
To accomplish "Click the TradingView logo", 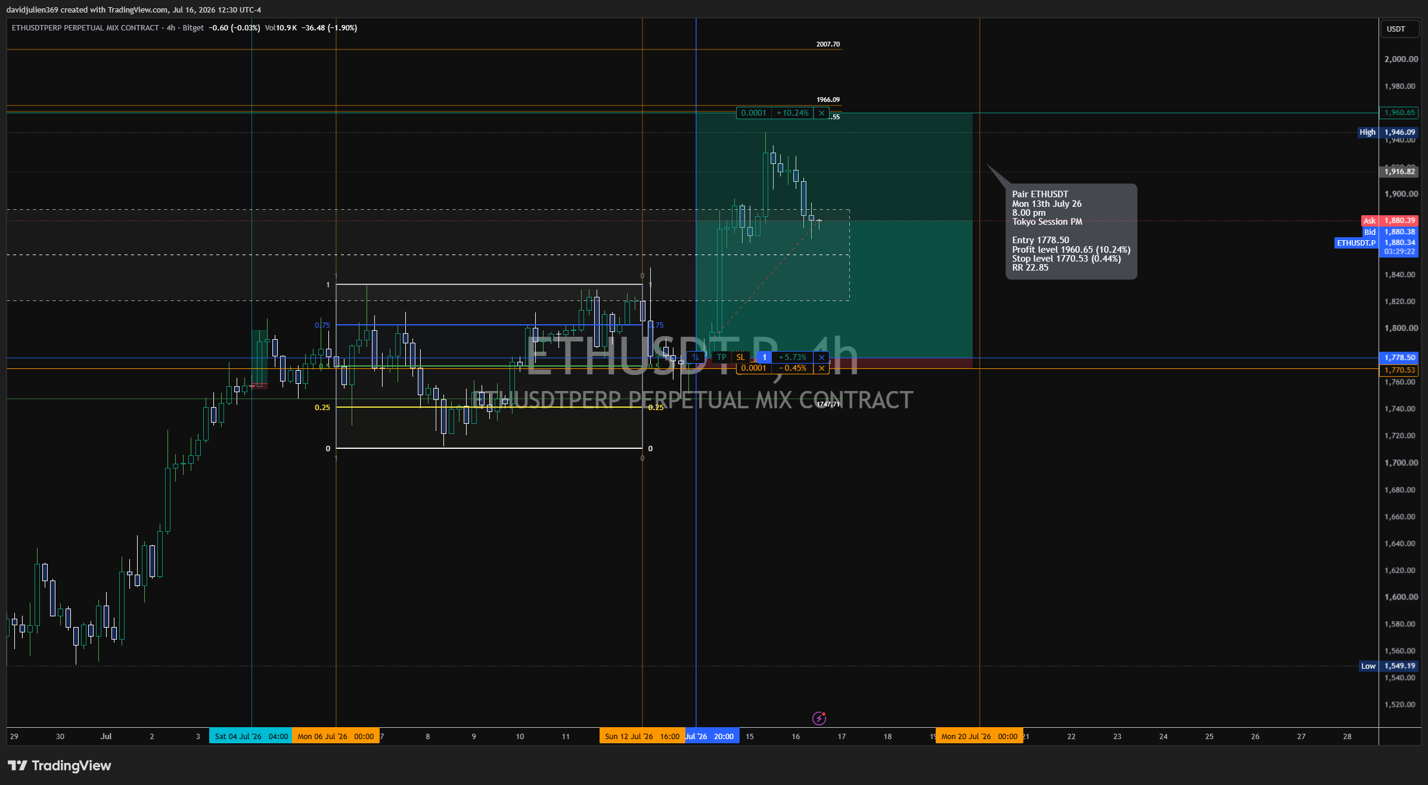I will click(60, 766).
